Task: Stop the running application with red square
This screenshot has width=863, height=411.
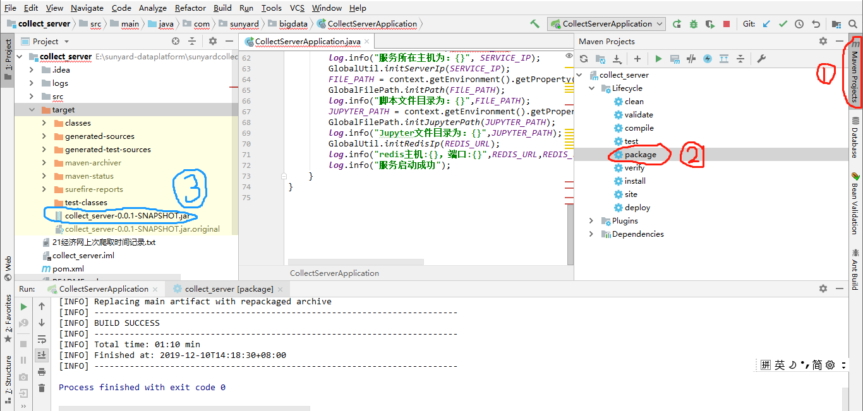Action: (727, 24)
